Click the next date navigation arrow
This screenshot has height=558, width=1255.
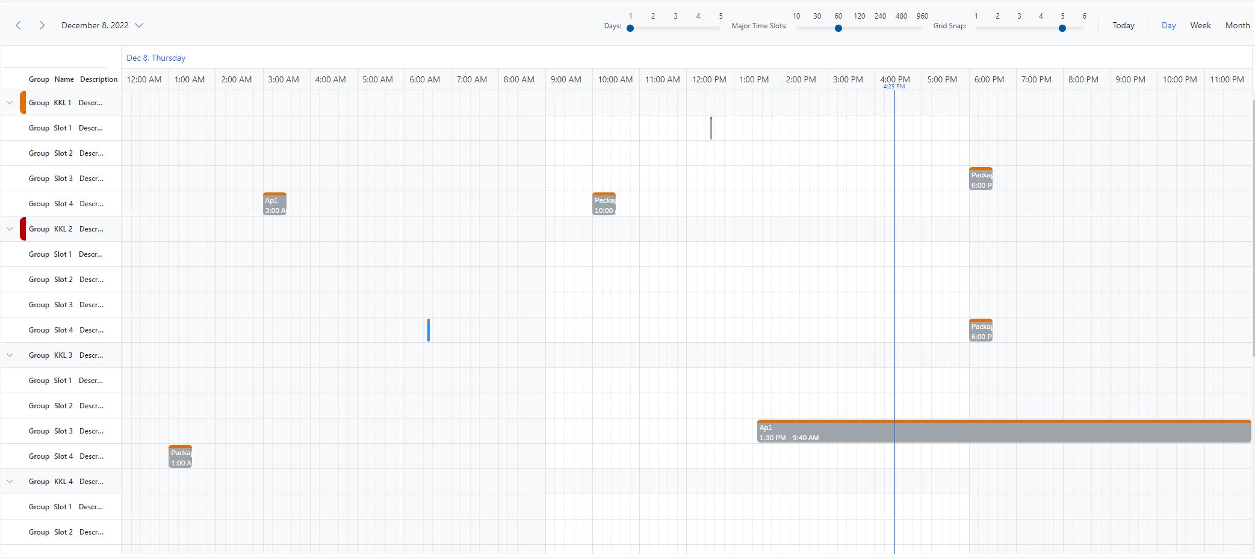(42, 25)
